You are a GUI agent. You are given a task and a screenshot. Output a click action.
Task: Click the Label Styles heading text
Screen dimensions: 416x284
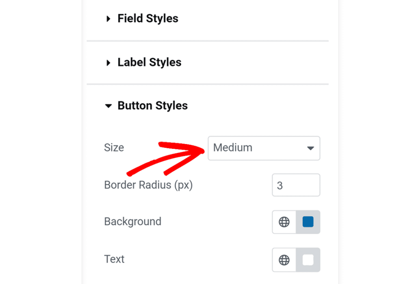click(149, 62)
